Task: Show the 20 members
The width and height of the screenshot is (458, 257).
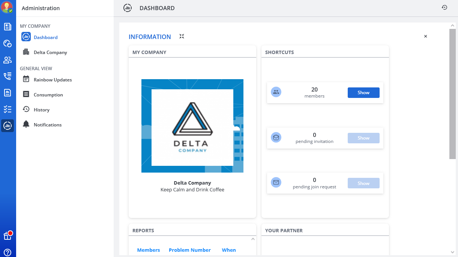Action: (363, 93)
